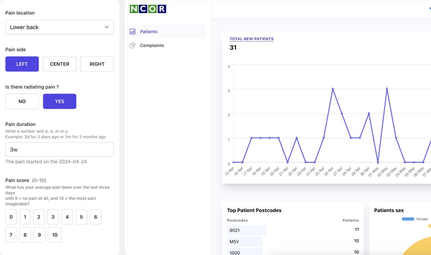The width and height of the screenshot is (431, 255).
Task: Go to Complaints in the sidebar
Action: (152, 45)
